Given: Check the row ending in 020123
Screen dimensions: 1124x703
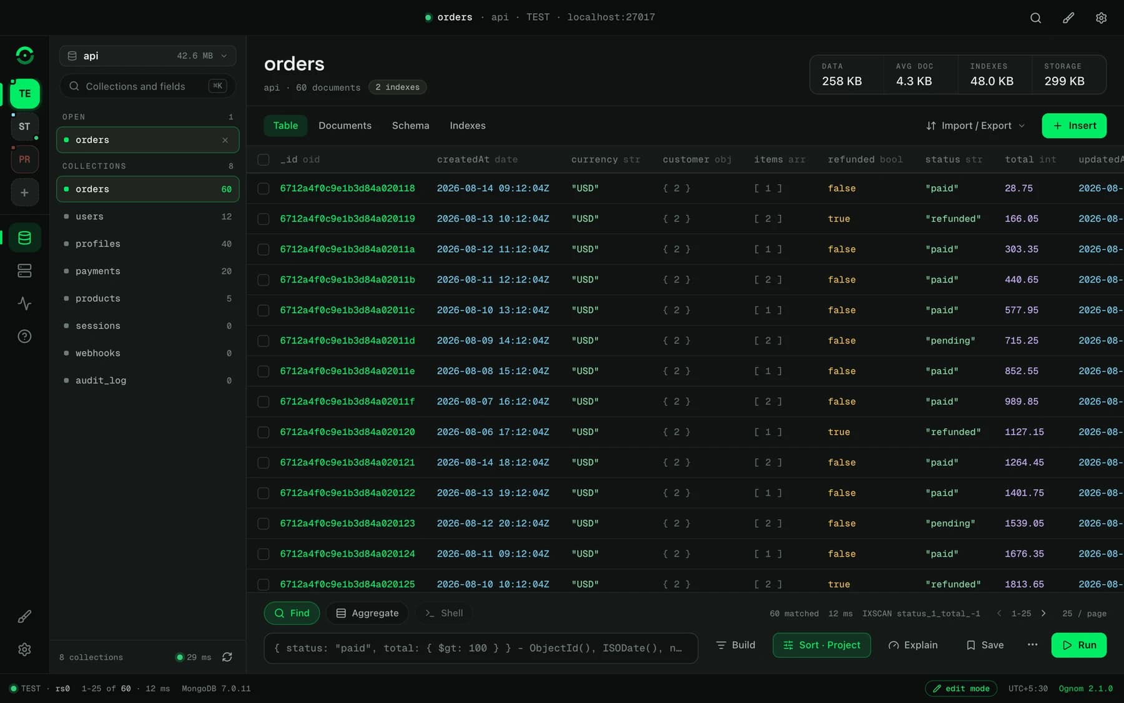Looking at the screenshot, I should pos(264,524).
